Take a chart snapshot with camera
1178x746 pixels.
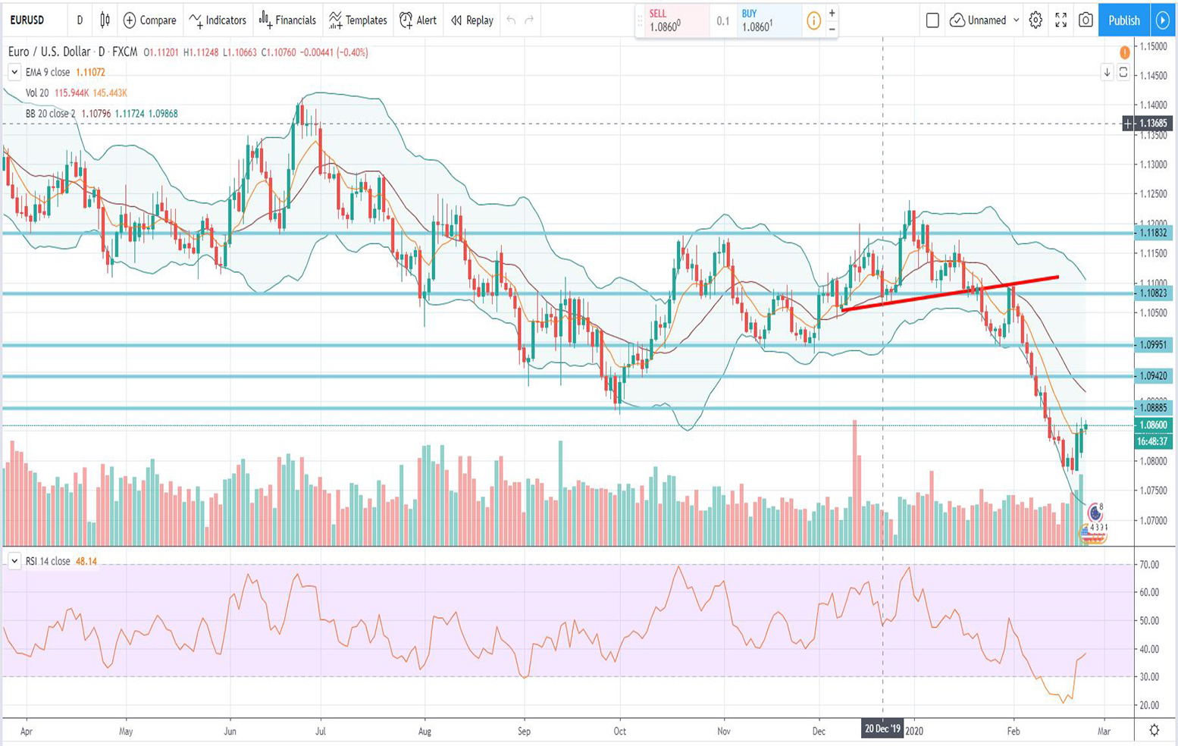(1086, 20)
